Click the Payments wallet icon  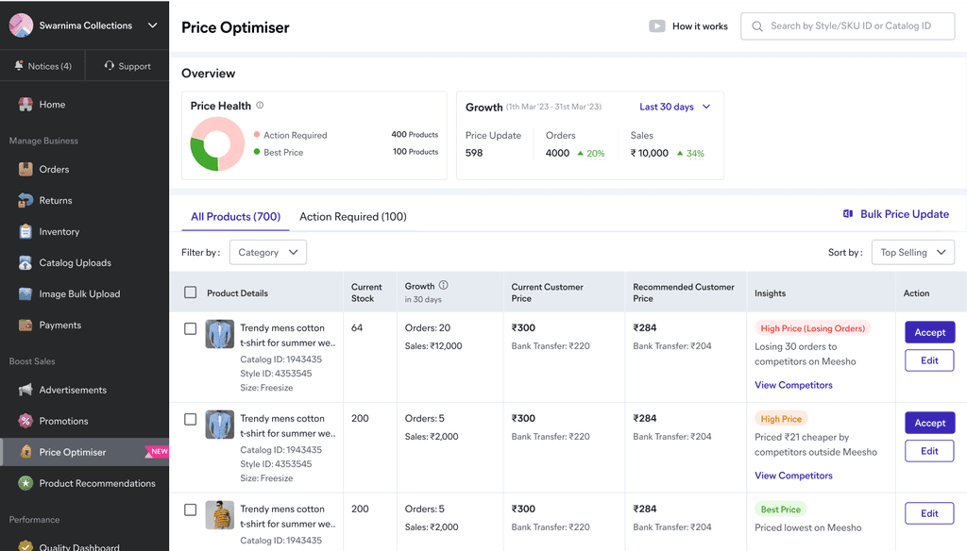pos(25,325)
